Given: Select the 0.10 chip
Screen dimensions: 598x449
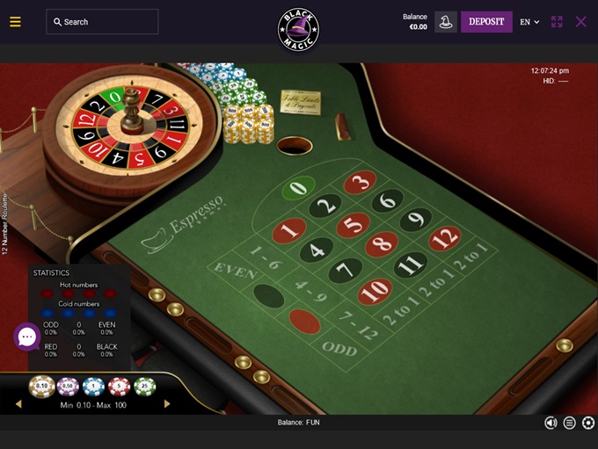Looking at the screenshot, I should click(x=41, y=386).
